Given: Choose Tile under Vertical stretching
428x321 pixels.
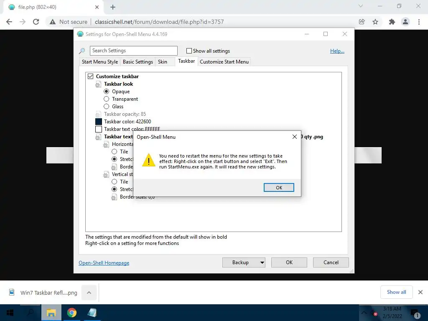Looking at the screenshot, I should (115, 181).
